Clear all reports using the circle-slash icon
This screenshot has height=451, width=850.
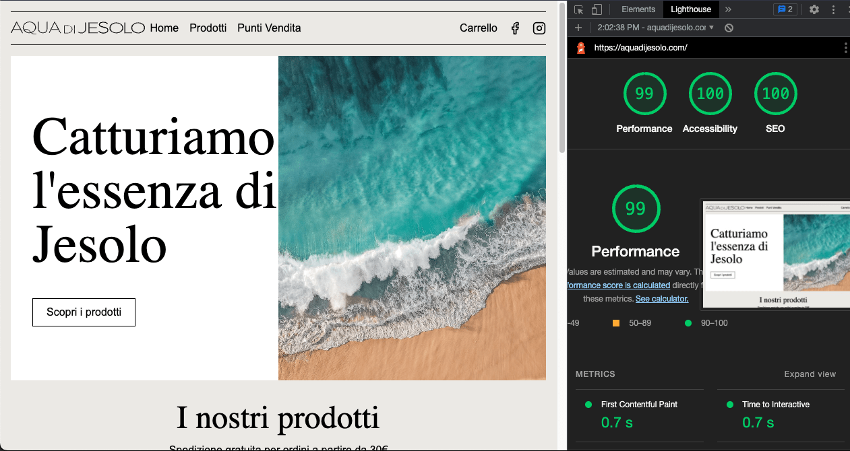729,28
